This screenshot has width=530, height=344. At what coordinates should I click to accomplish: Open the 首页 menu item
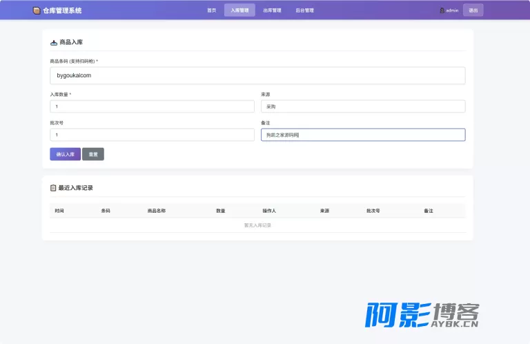pos(212,10)
